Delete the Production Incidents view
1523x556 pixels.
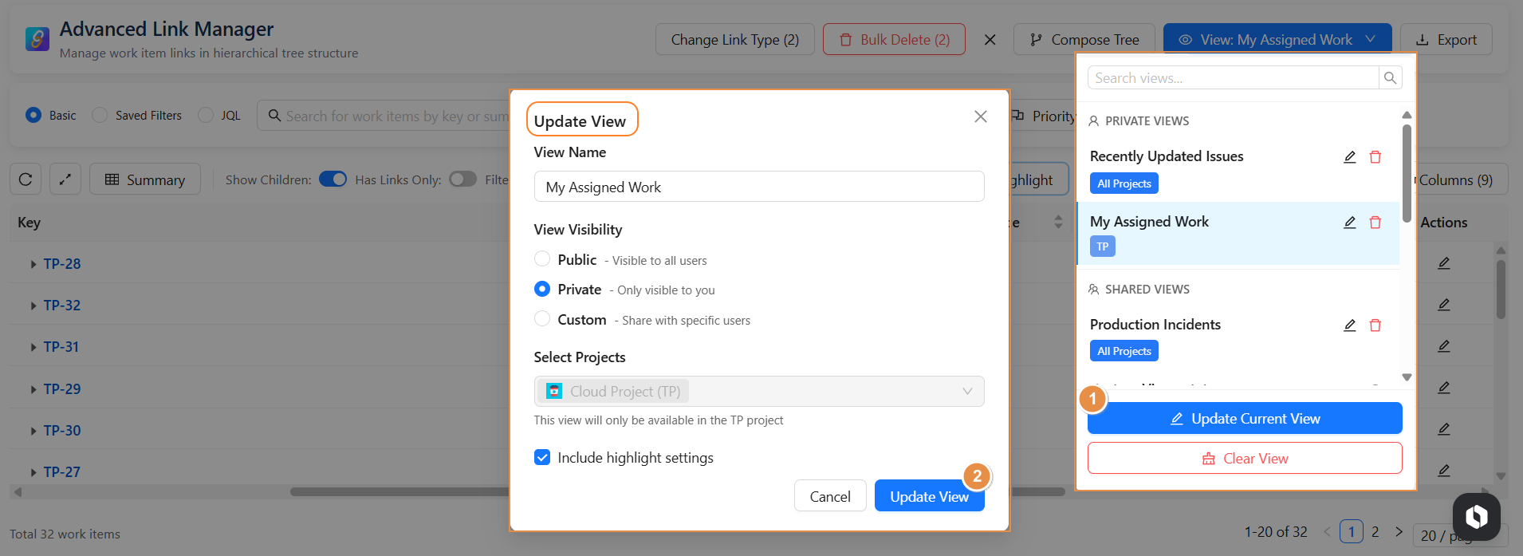pos(1375,325)
